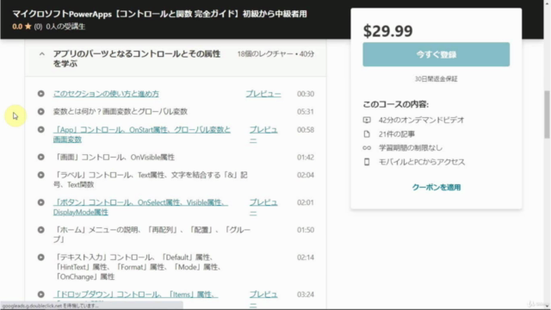Click the duration 01:50
Image resolution: width=551 pixels, height=310 pixels.
click(x=306, y=230)
